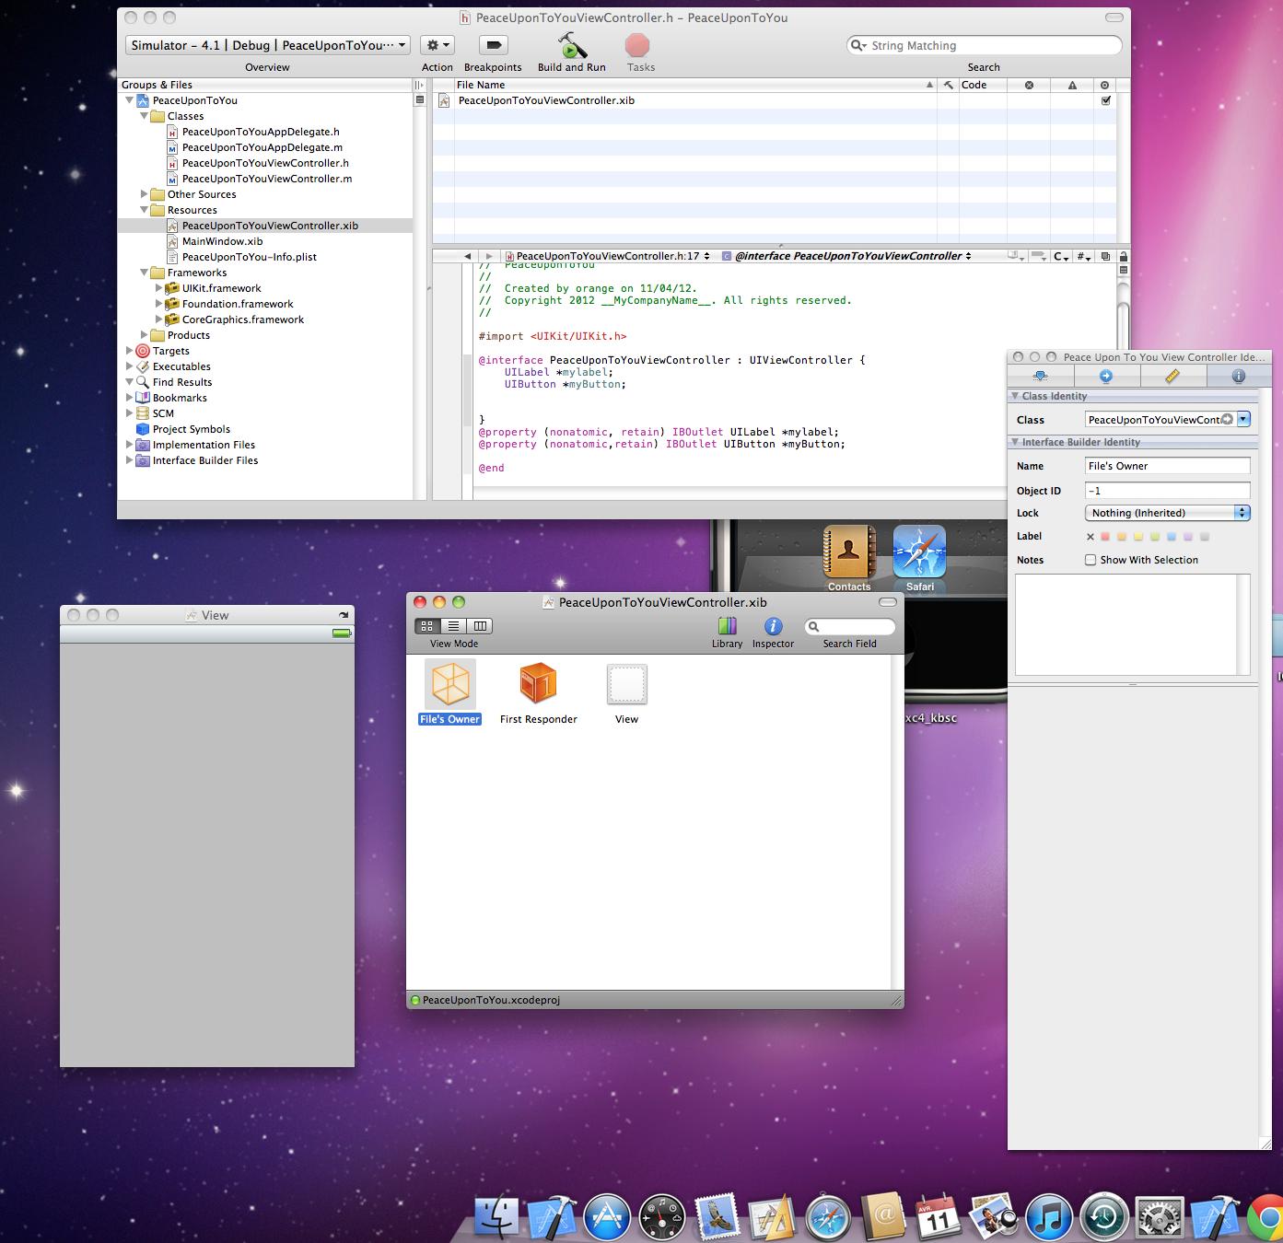Enable Show With Selection checkbox
Viewport: 1283px width, 1243px height.
(x=1091, y=560)
